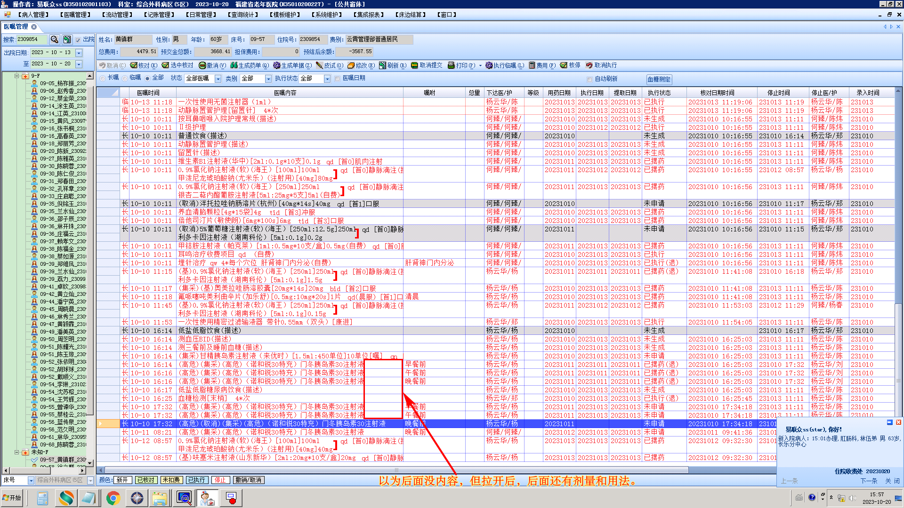
Task: Click the 打印 print toolbar icon
Action: 451,65
